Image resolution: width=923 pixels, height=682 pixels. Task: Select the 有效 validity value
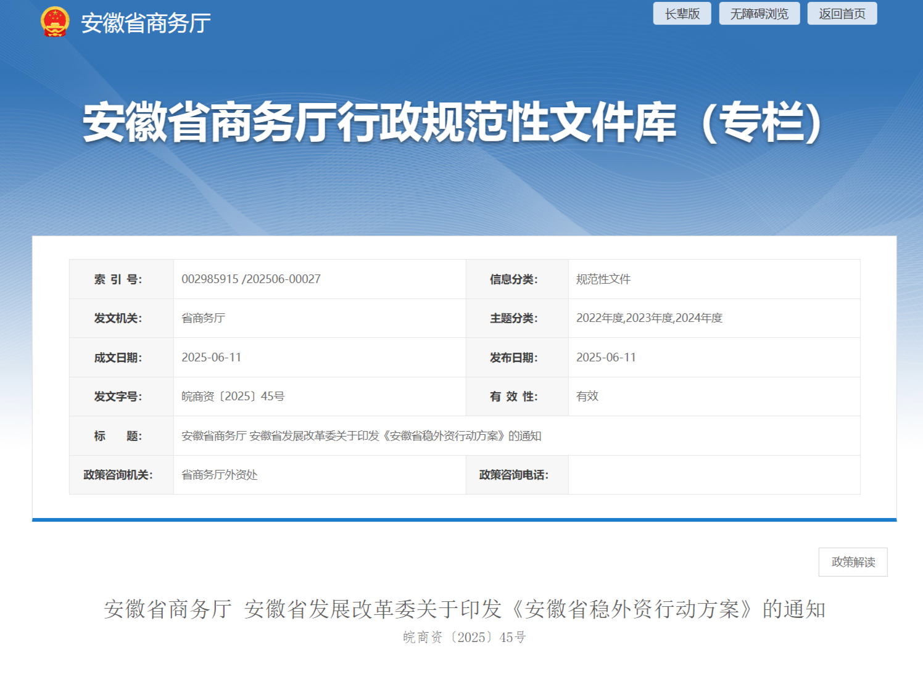587,396
